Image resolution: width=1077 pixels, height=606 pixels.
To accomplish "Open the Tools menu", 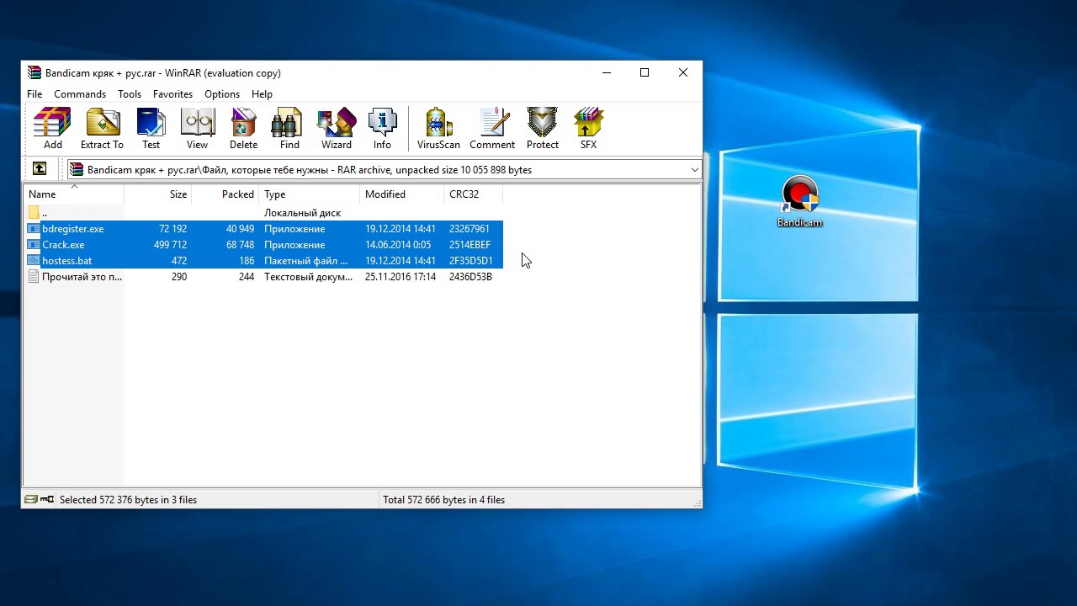I will tap(130, 94).
